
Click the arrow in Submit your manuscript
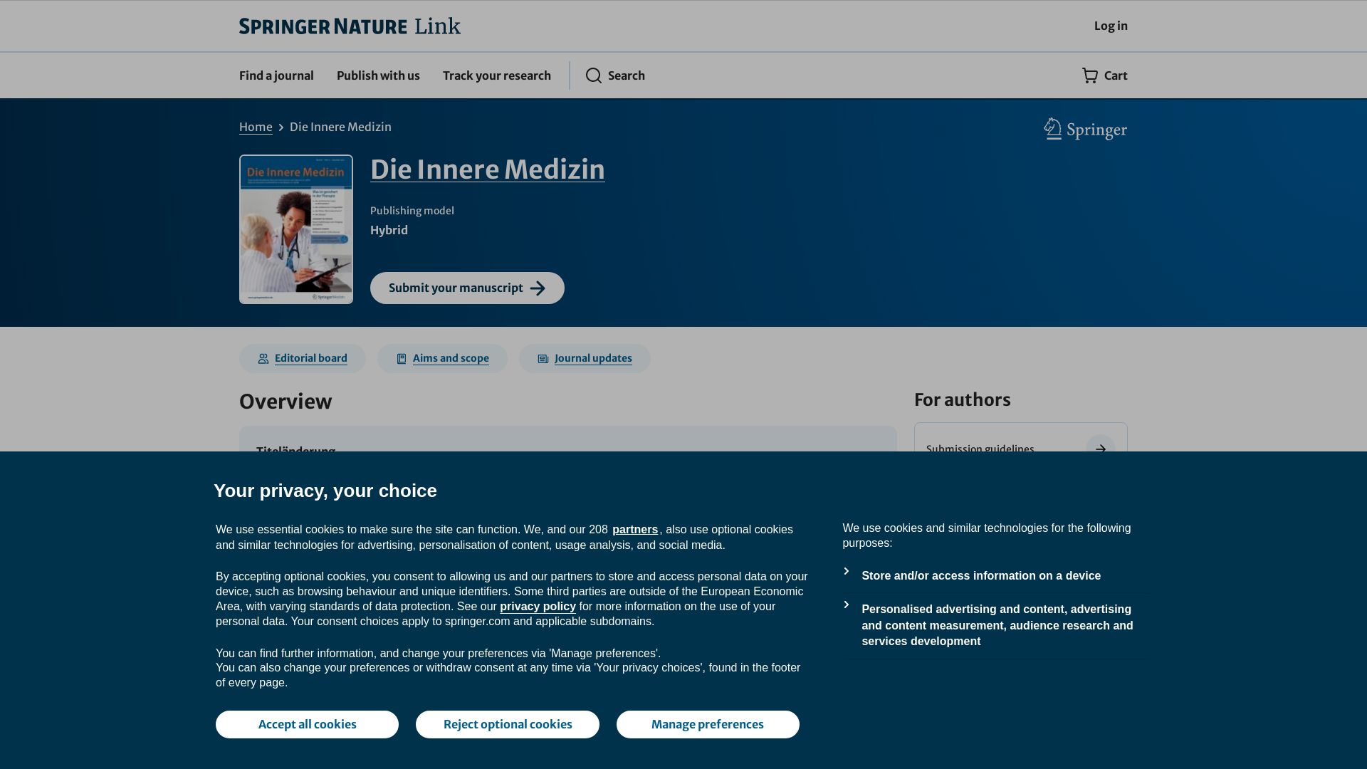[x=538, y=288]
